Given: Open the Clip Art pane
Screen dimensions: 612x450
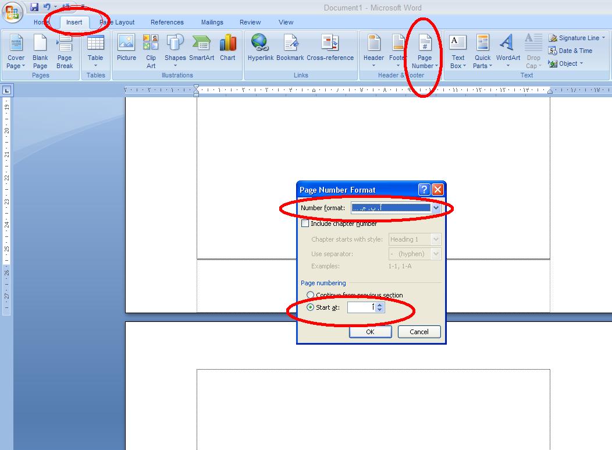Looking at the screenshot, I should coord(151,52).
